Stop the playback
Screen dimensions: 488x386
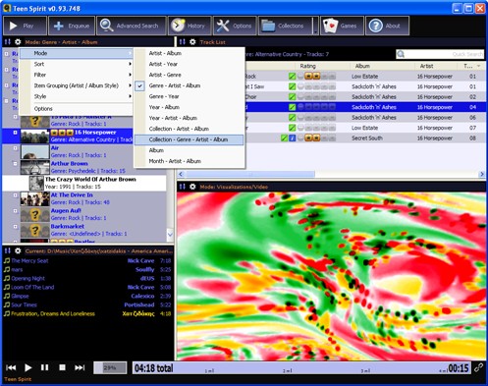tap(62, 367)
